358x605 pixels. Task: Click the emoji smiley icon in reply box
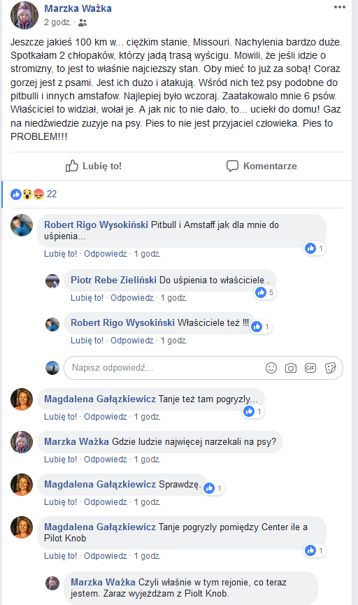tap(271, 368)
